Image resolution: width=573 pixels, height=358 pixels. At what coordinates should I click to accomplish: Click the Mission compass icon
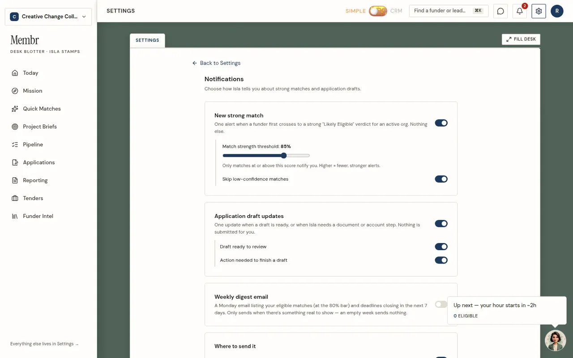[15, 91]
